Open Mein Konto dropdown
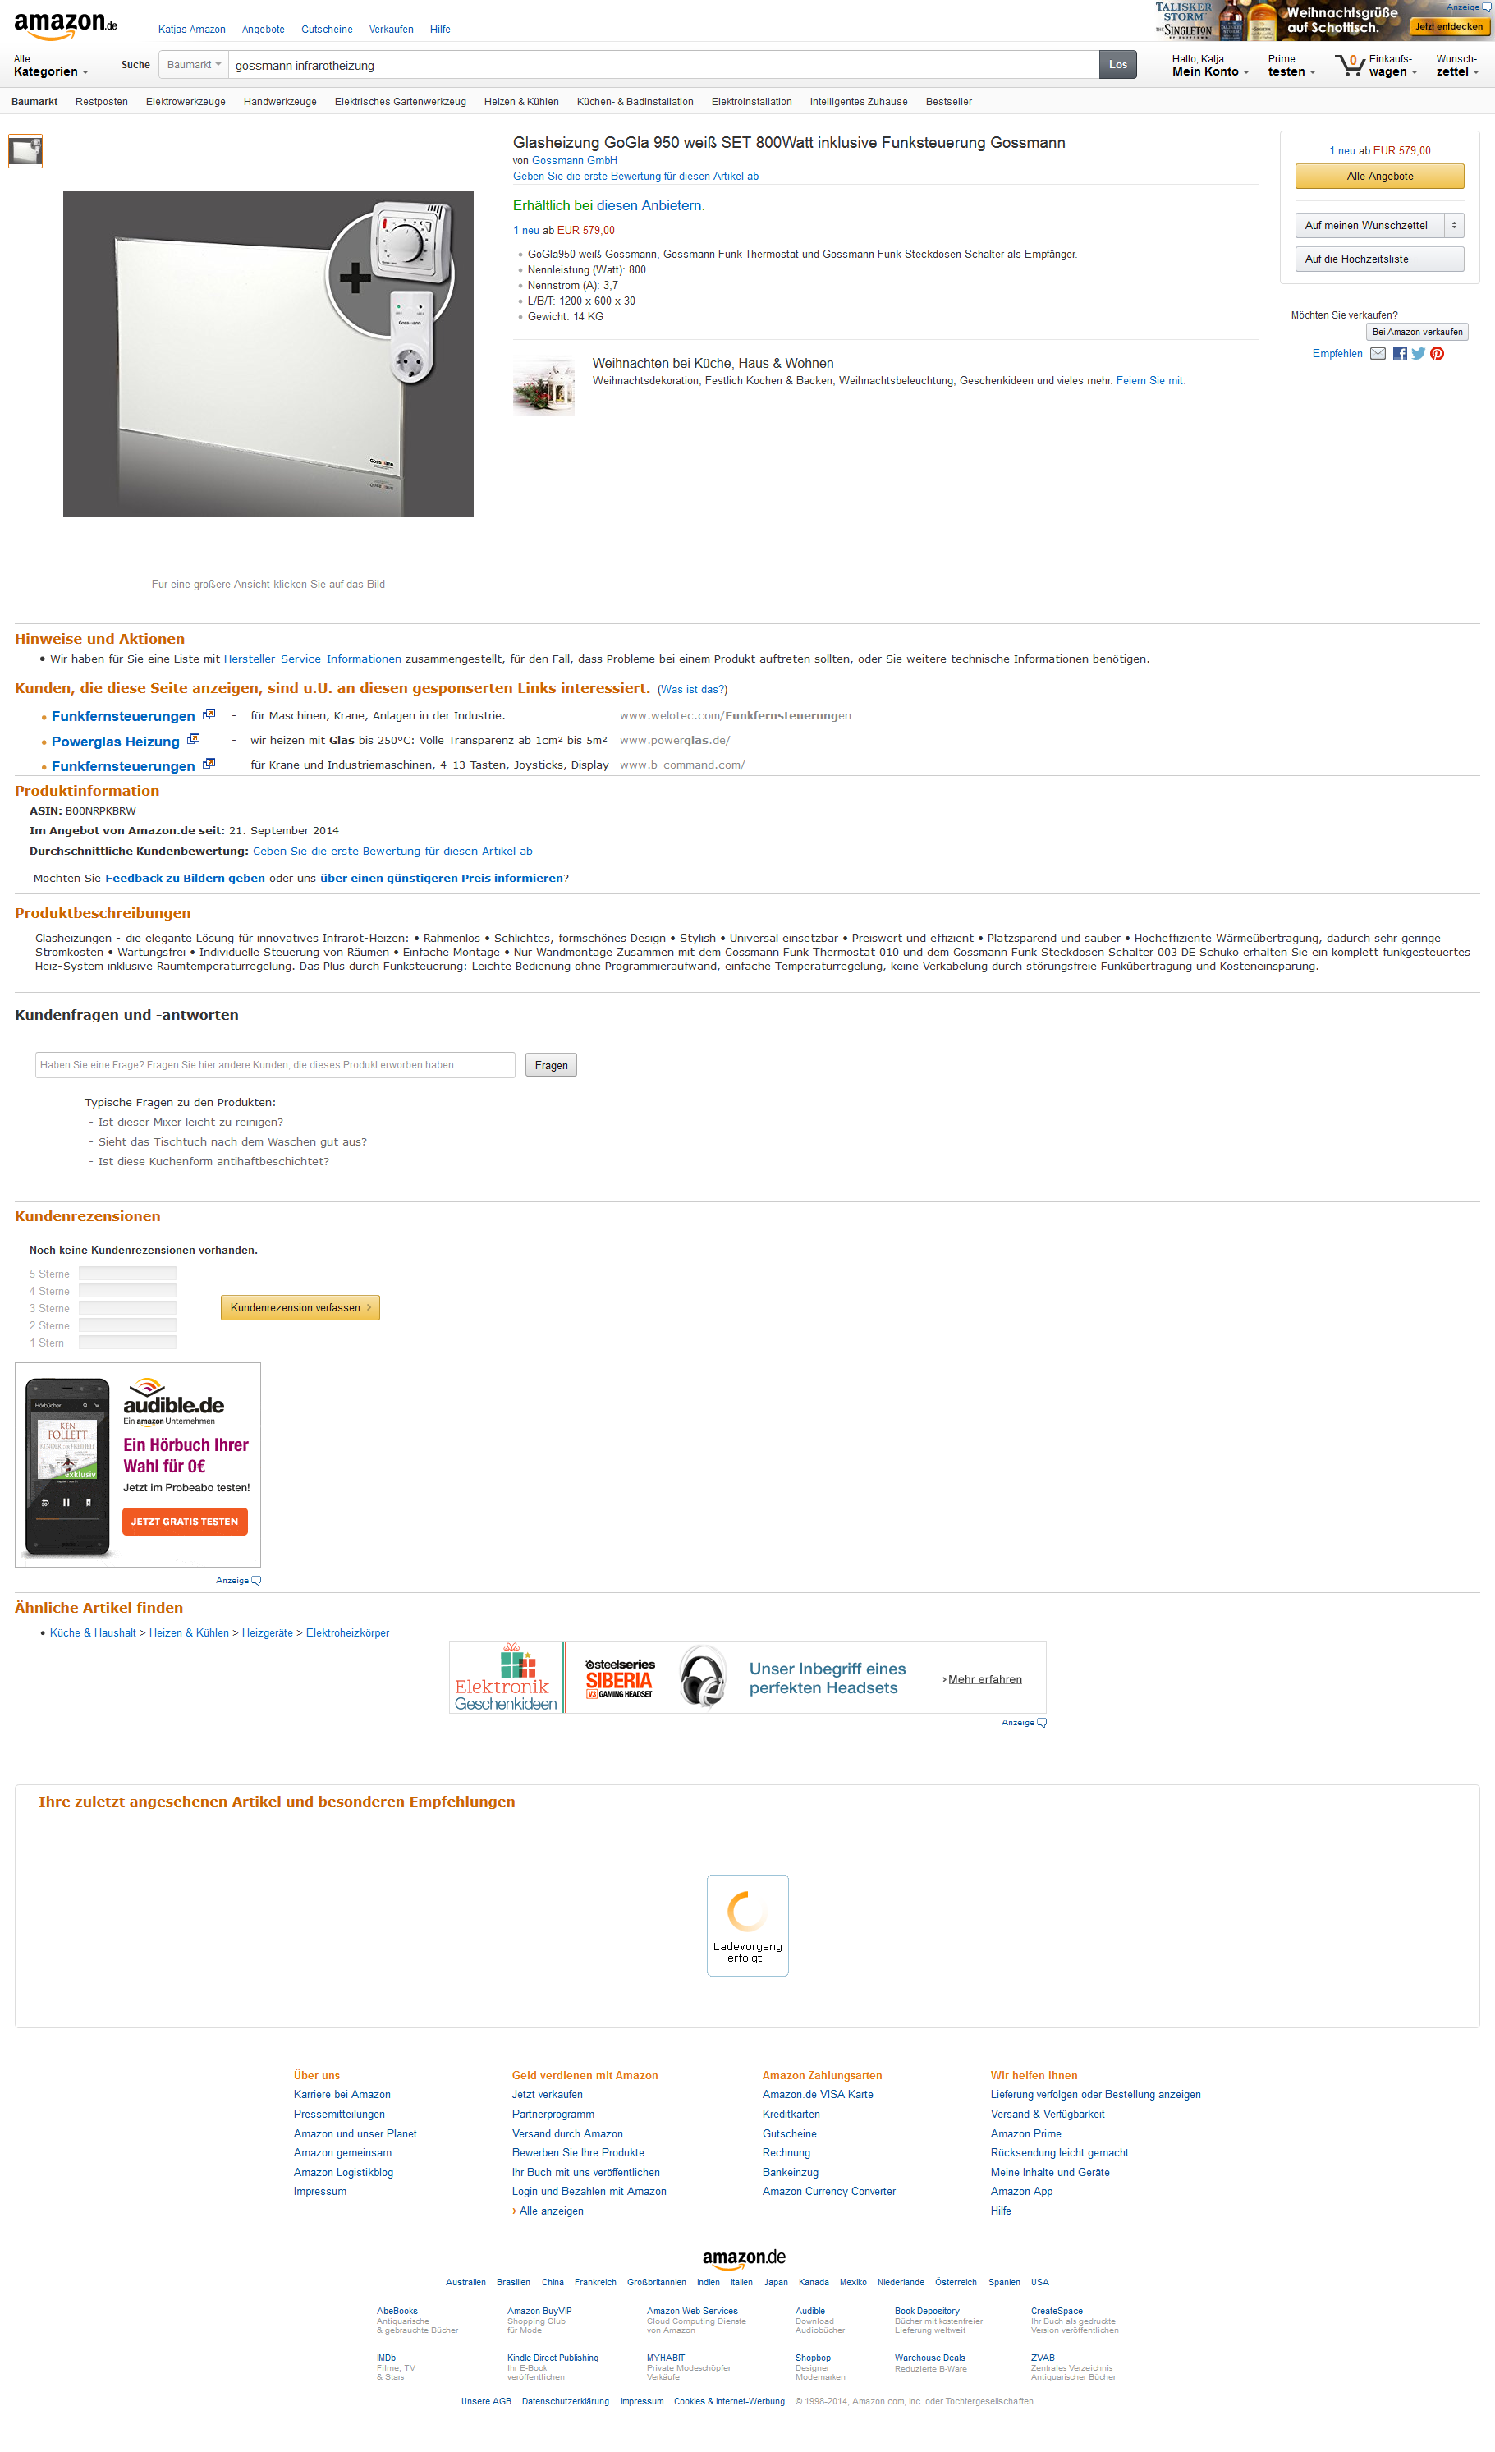Image resolution: width=1495 pixels, height=2452 pixels. (x=1209, y=66)
